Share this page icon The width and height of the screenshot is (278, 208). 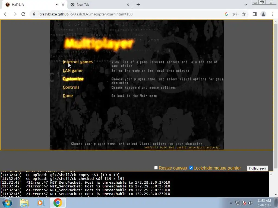pyautogui.click(x=235, y=14)
